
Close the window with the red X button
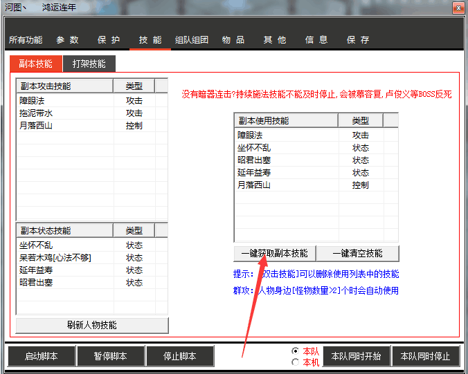(x=458, y=8)
